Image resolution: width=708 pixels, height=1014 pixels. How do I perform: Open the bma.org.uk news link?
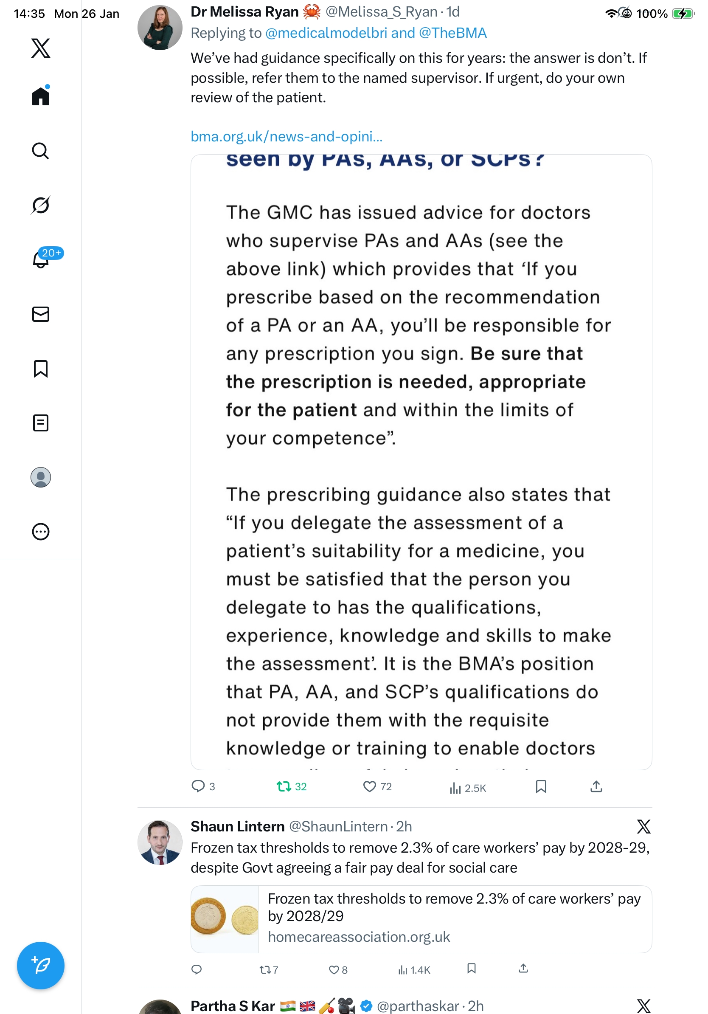[287, 136]
